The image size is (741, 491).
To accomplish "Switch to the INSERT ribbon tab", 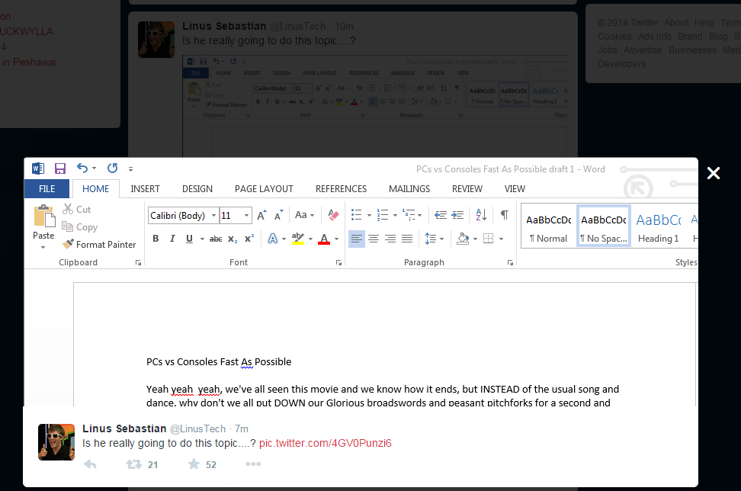I will 145,188.
